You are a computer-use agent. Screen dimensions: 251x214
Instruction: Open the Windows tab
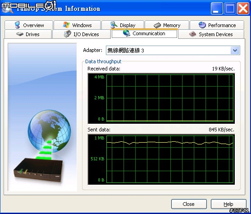point(77,25)
